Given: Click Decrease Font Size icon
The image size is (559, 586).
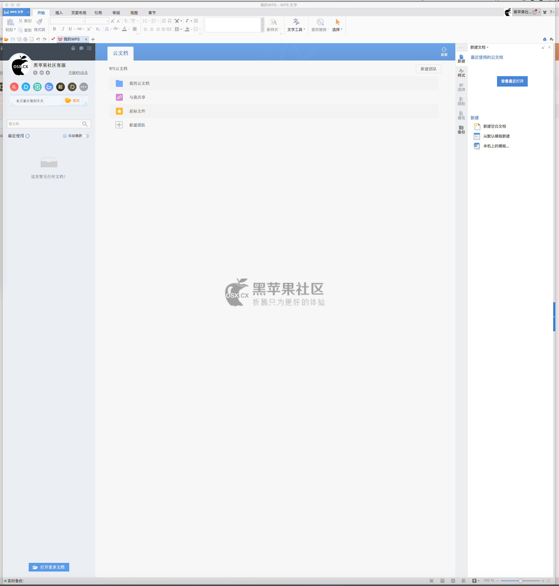Looking at the screenshot, I should pyautogui.click(x=118, y=21).
